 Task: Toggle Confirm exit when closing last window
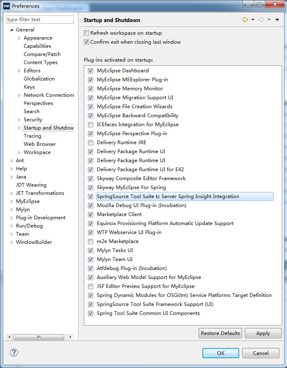[x=86, y=42]
